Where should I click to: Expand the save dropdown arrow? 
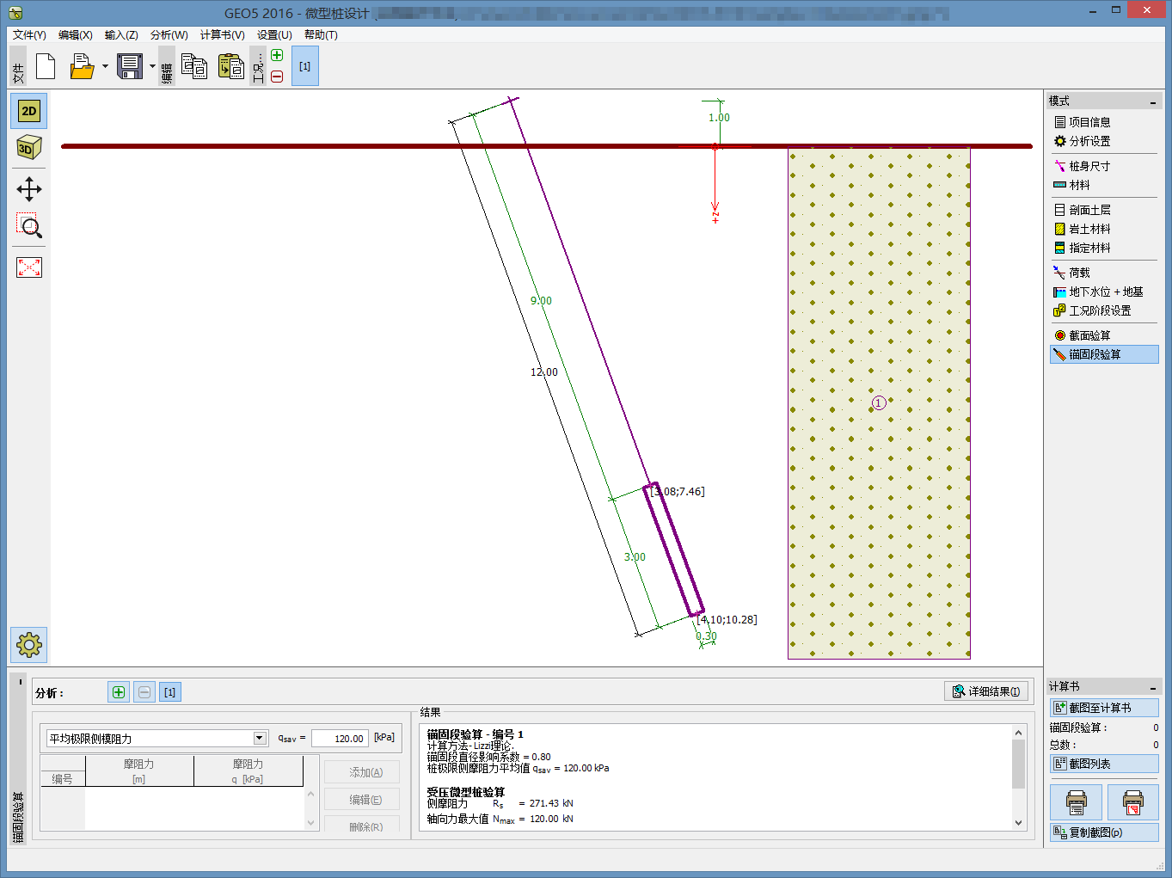click(x=152, y=66)
